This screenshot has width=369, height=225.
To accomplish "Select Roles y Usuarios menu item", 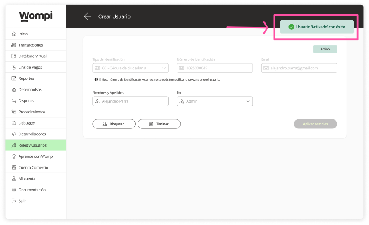I will pyautogui.click(x=32, y=145).
